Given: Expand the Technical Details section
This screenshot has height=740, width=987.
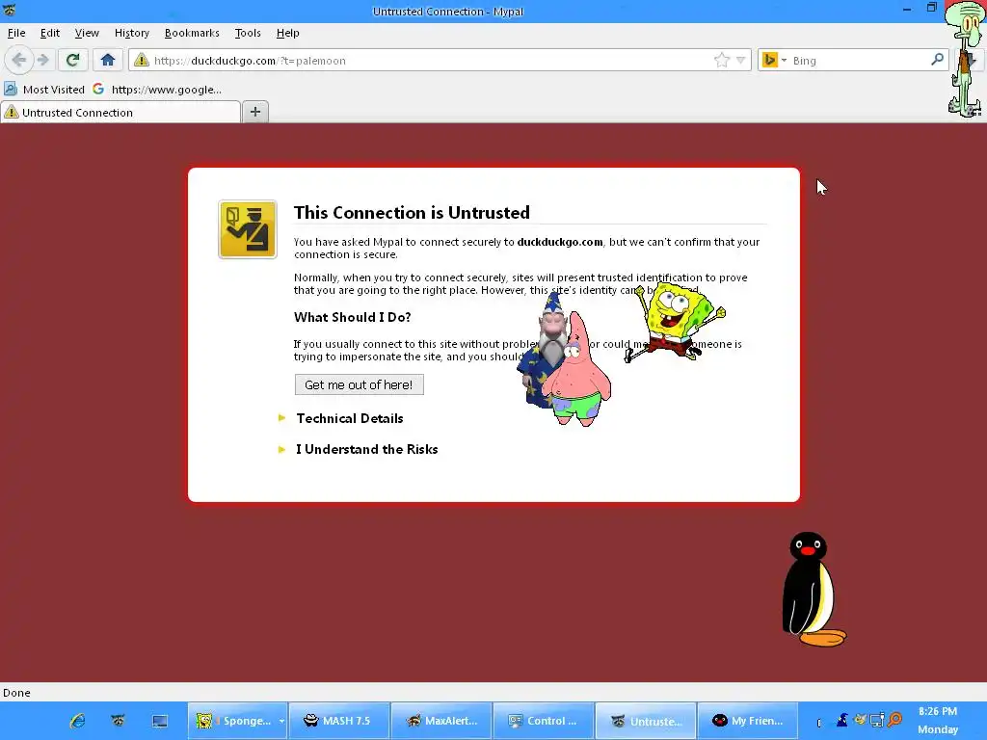Looking at the screenshot, I should 349,418.
